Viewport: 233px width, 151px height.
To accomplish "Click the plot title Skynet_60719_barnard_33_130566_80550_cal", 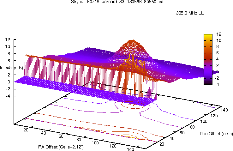I will 117,2.
